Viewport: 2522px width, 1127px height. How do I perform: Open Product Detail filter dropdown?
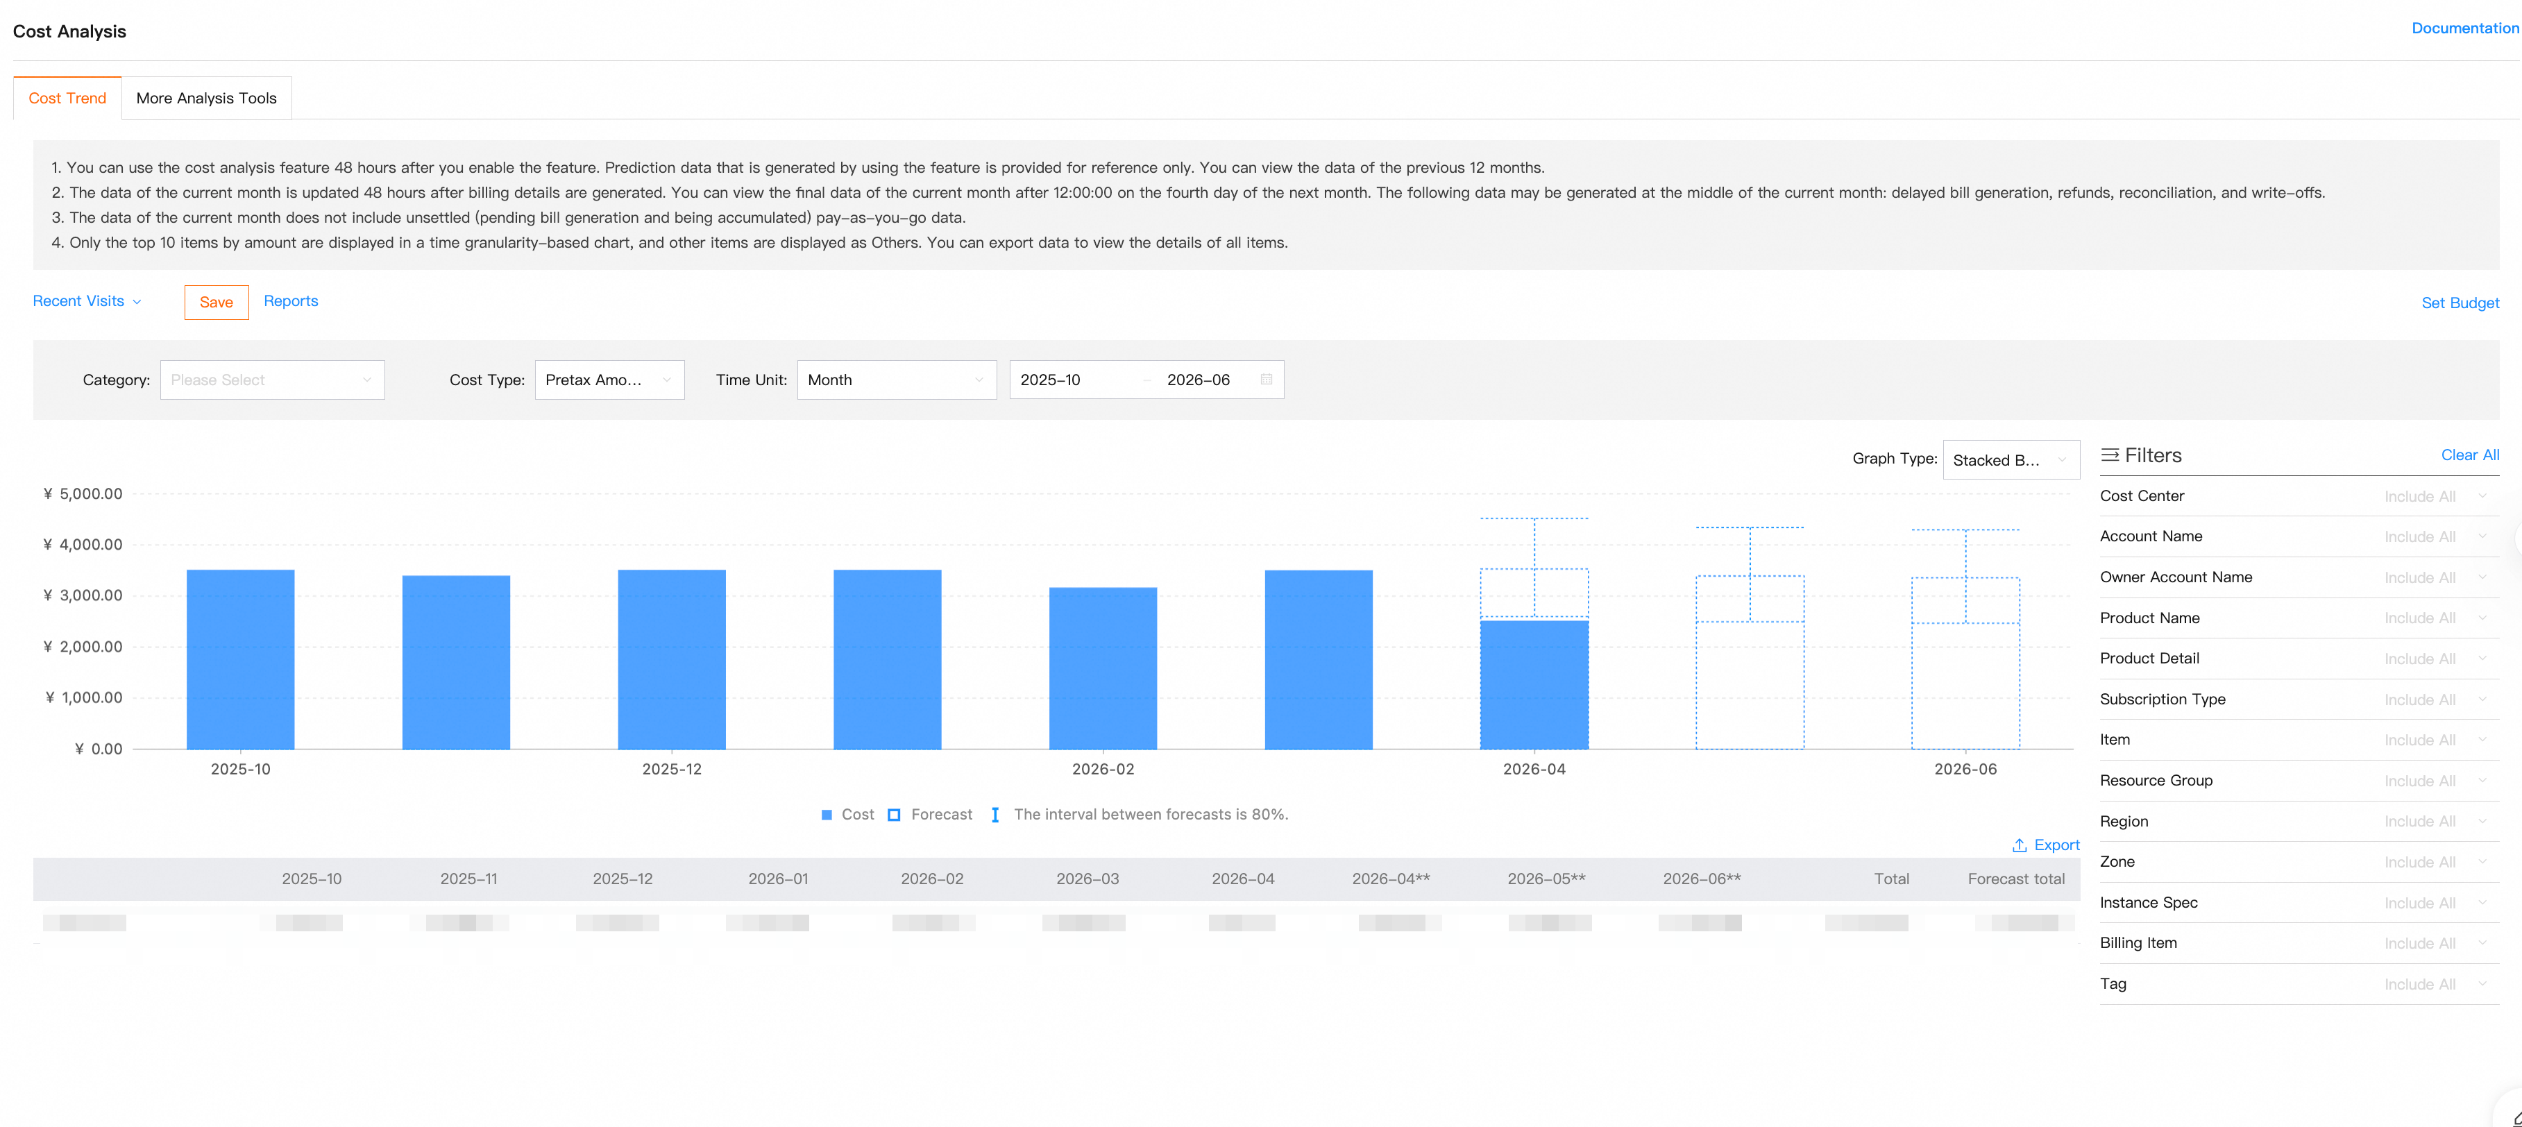click(2435, 659)
